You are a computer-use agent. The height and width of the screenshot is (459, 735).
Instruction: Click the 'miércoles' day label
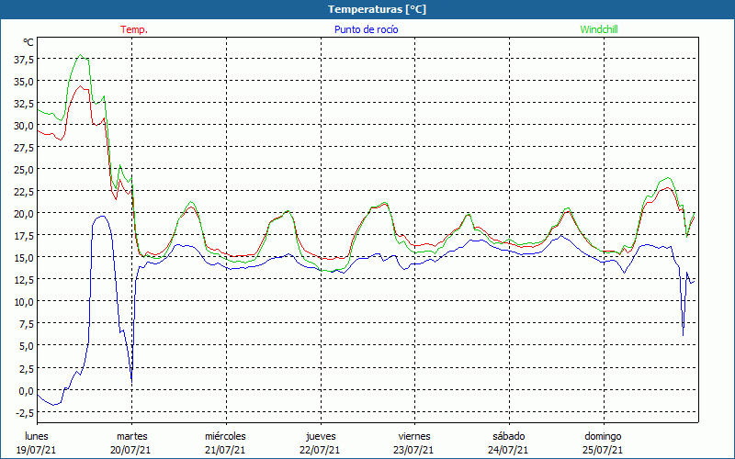tap(225, 437)
